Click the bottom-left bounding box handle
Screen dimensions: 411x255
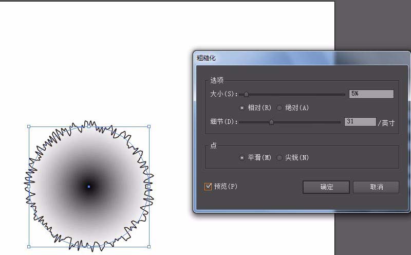point(29,247)
